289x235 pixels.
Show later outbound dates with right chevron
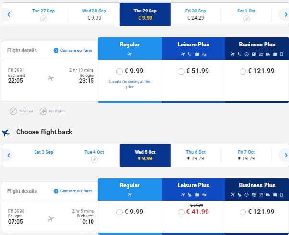[x=285, y=14]
